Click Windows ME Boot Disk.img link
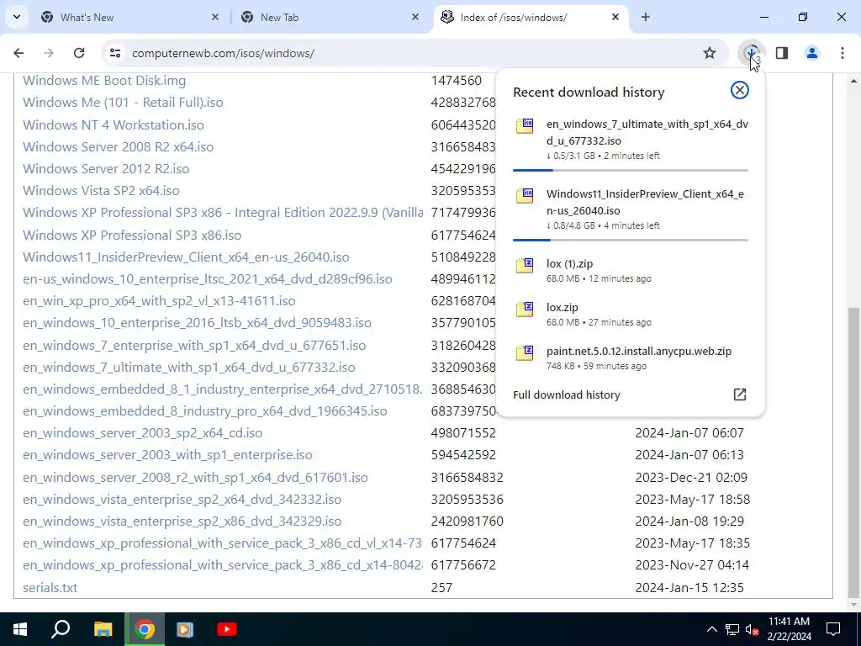Image resolution: width=861 pixels, height=646 pixels. pyautogui.click(x=104, y=81)
